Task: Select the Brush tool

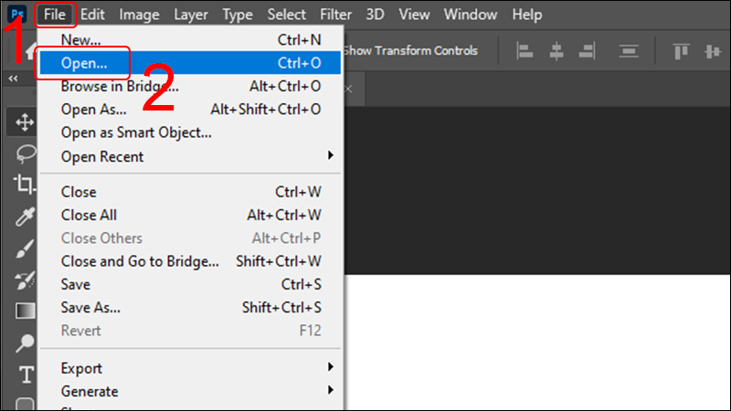Action: (x=25, y=248)
